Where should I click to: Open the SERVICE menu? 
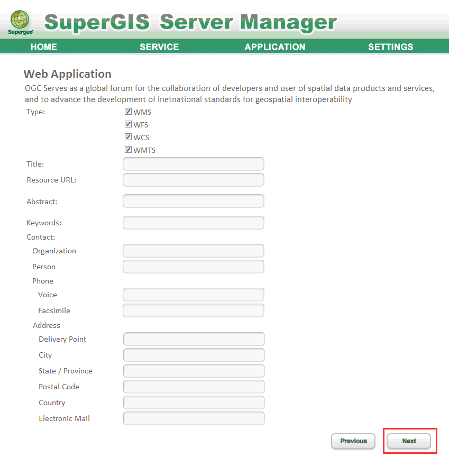coord(159,47)
